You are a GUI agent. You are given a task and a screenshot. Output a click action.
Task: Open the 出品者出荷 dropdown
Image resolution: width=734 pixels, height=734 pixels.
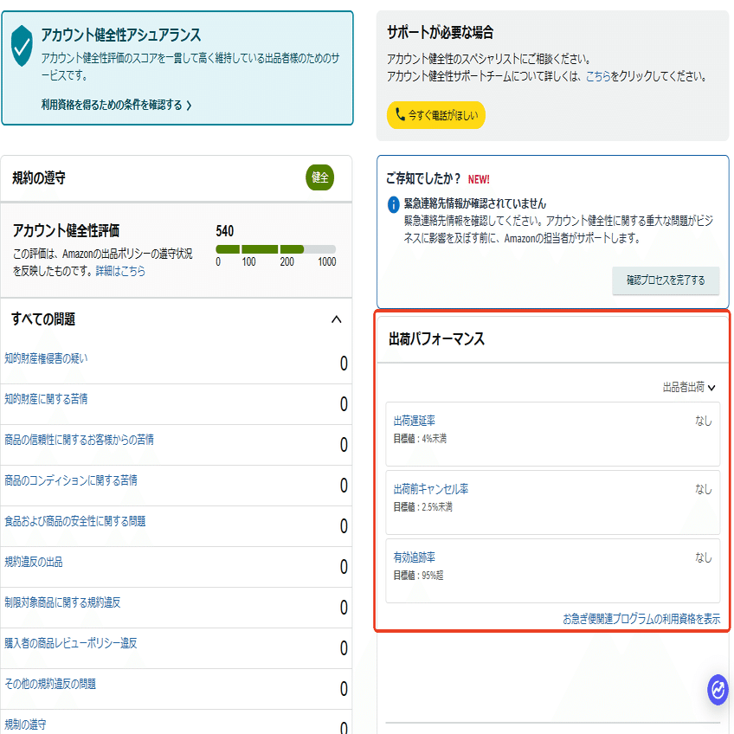pos(688,388)
